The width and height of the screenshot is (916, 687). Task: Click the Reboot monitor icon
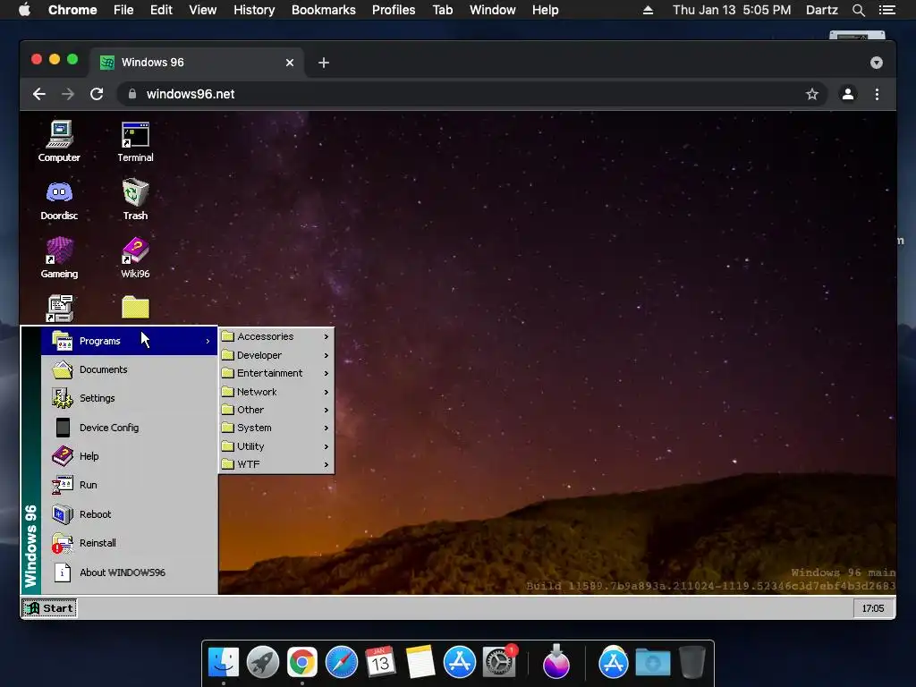tap(63, 514)
